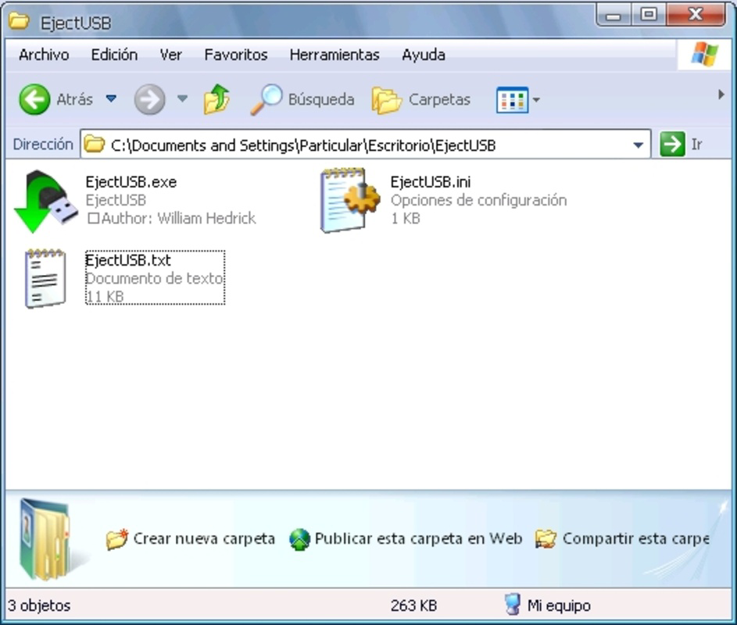
Task: Click the green Ir go button
Action: [x=672, y=144]
